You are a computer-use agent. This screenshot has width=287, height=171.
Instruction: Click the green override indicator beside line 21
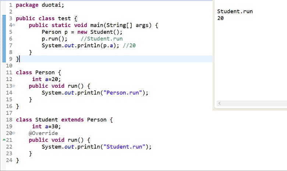pyautogui.click(x=4, y=139)
